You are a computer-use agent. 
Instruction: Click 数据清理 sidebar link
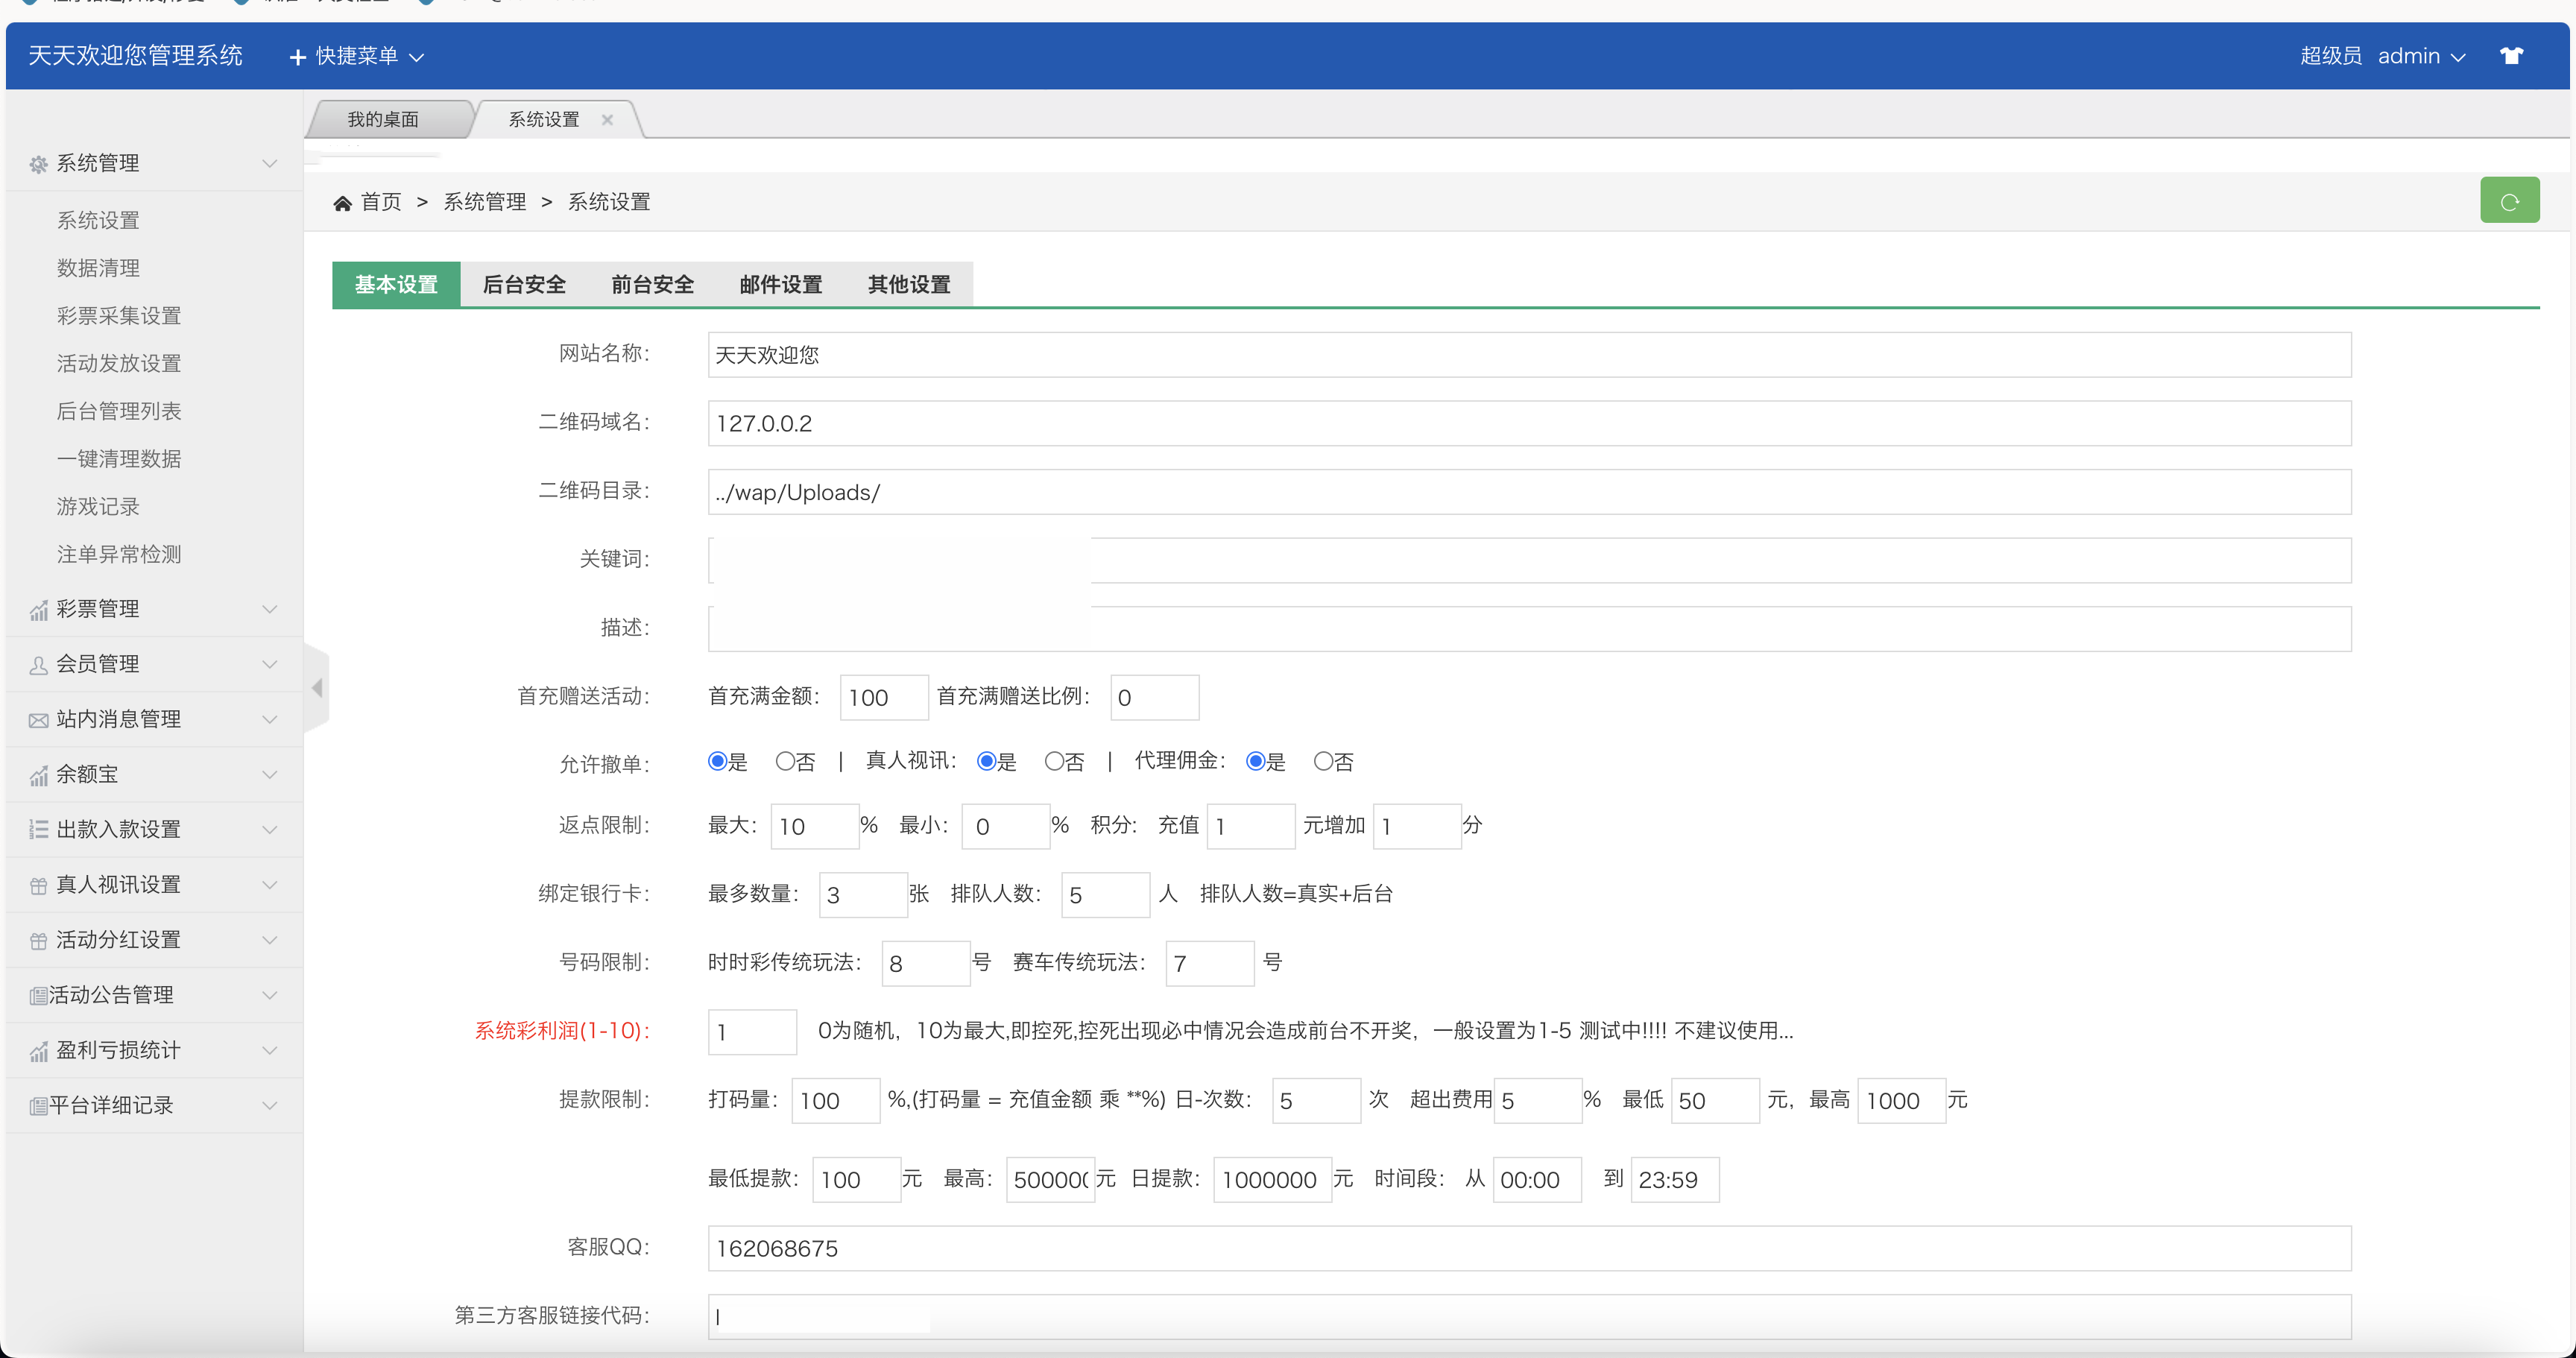tap(98, 268)
